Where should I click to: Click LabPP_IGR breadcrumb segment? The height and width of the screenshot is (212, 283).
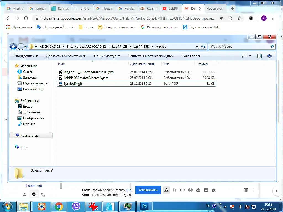[141, 47]
